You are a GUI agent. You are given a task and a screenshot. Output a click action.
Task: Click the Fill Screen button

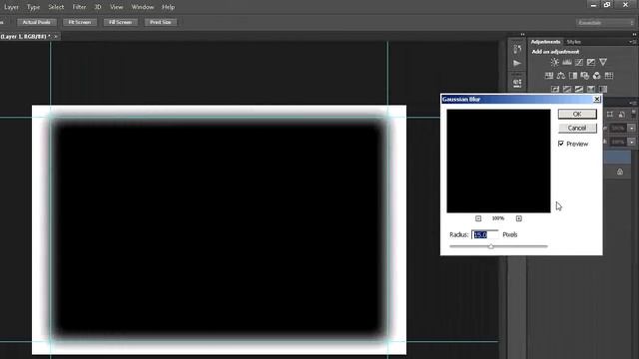tap(120, 22)
